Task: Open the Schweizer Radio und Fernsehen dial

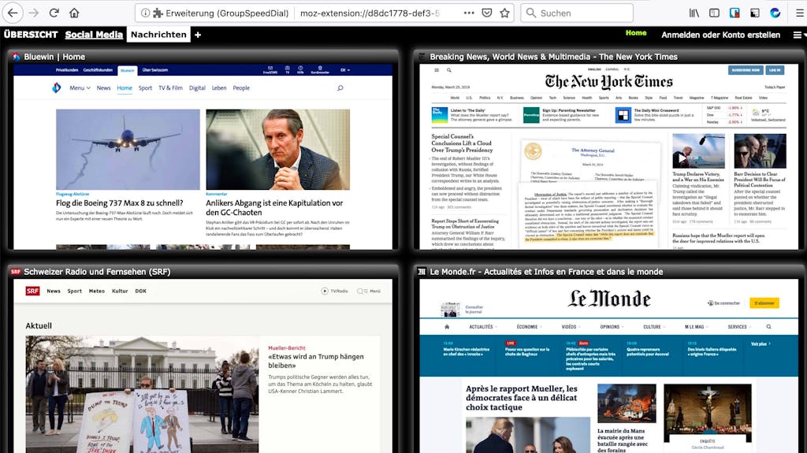Action: click(203, 366)
